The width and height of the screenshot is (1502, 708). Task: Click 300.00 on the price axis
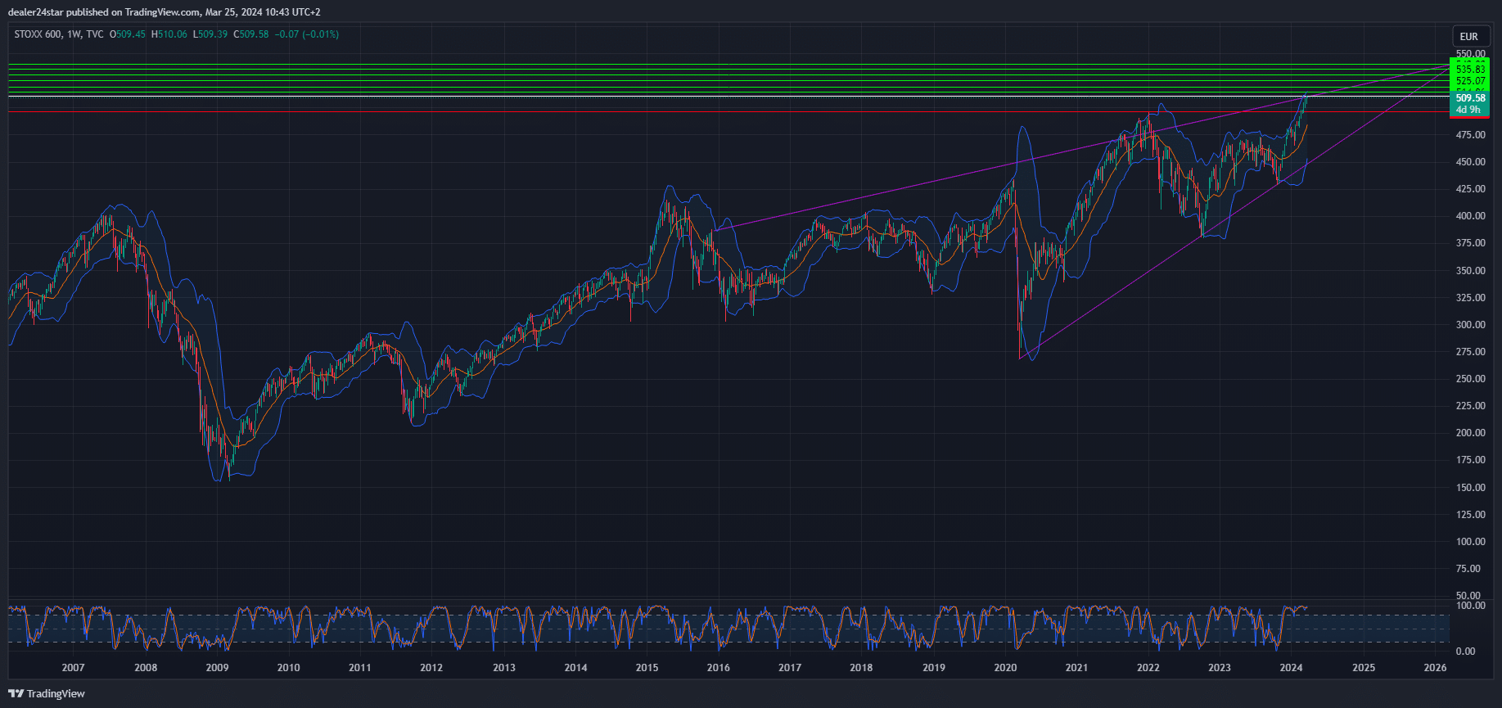pyautogui.click(x=1471, y=325)
